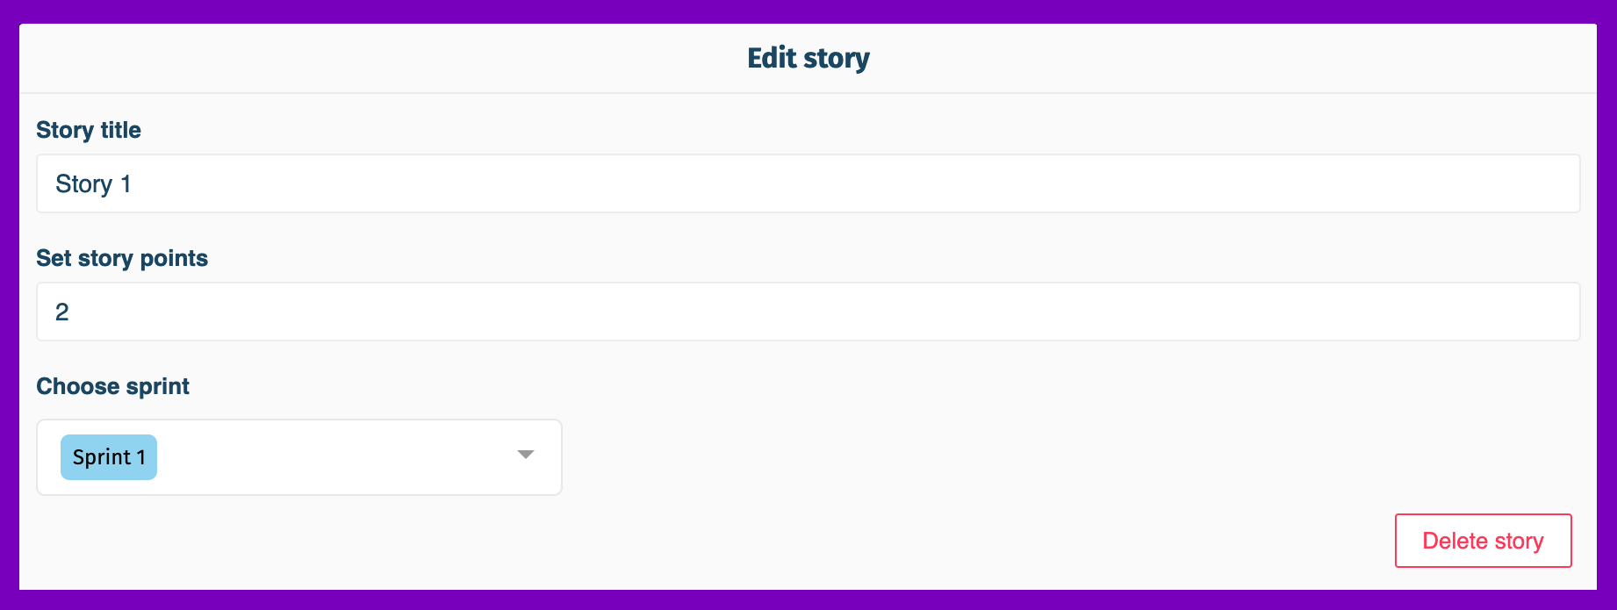Click the 'Story 1' text in title field

click(x=93, y=184)
